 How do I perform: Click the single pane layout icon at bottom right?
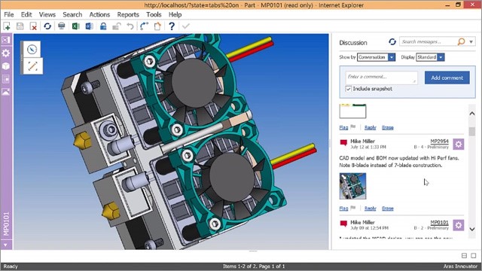pos(474,256)
